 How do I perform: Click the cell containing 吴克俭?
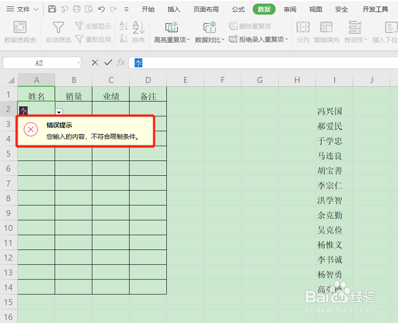(x=334, y=228)
